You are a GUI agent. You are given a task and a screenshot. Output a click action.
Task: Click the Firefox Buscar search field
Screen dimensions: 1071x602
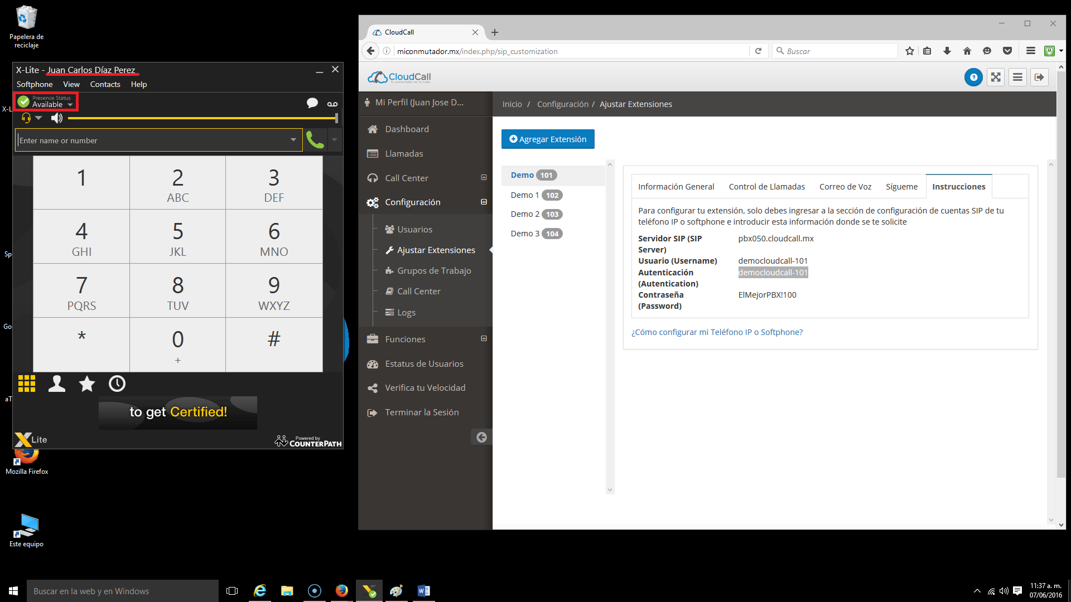(835, 51)
